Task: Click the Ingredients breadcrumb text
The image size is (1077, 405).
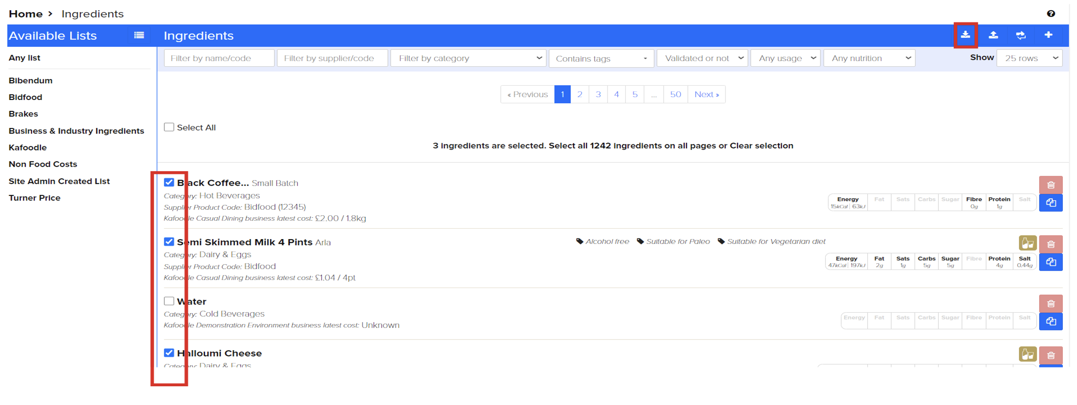Action: tap(92, 14)
